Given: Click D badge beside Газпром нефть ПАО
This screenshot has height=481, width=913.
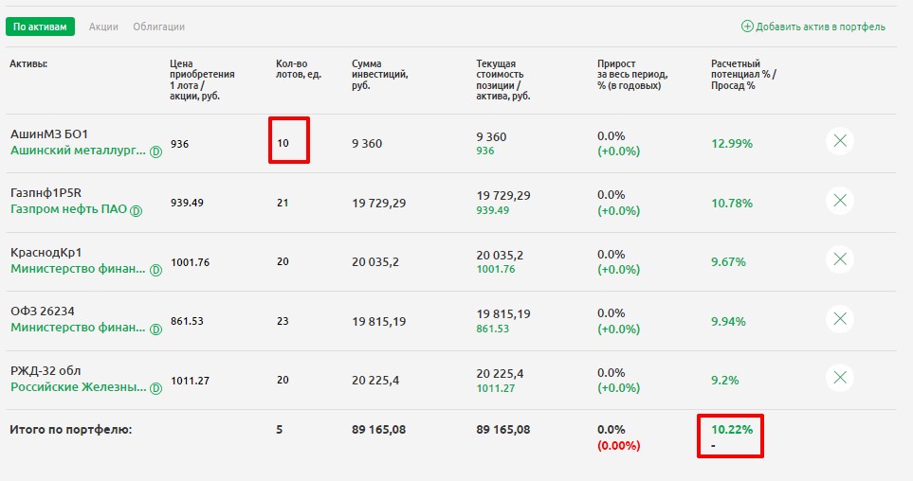Looking at the screenshot, I should (x=136, y=210).
